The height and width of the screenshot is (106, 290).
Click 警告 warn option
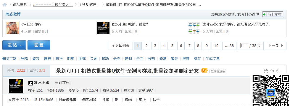pyautogui.click(x=174, y=59)
